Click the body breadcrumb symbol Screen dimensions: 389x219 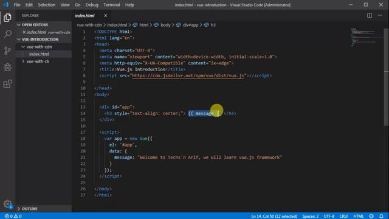coord(162,25)
